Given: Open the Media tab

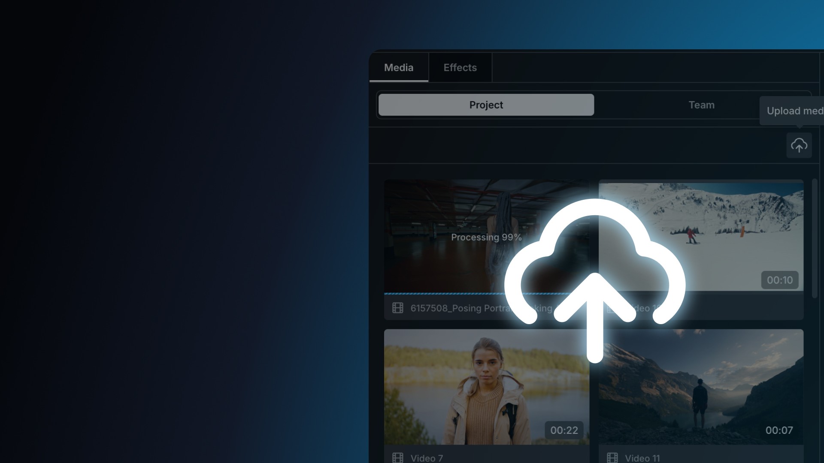Looking at the screenshot, I should click(399, 68).
